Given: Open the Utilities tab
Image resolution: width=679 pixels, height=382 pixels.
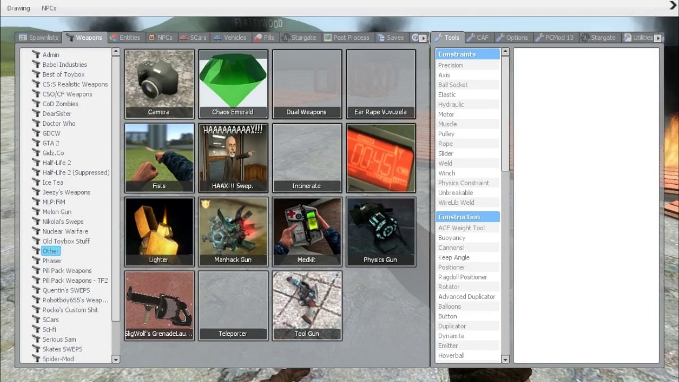Looking at the screenshot, I should (x=638, y=38).
